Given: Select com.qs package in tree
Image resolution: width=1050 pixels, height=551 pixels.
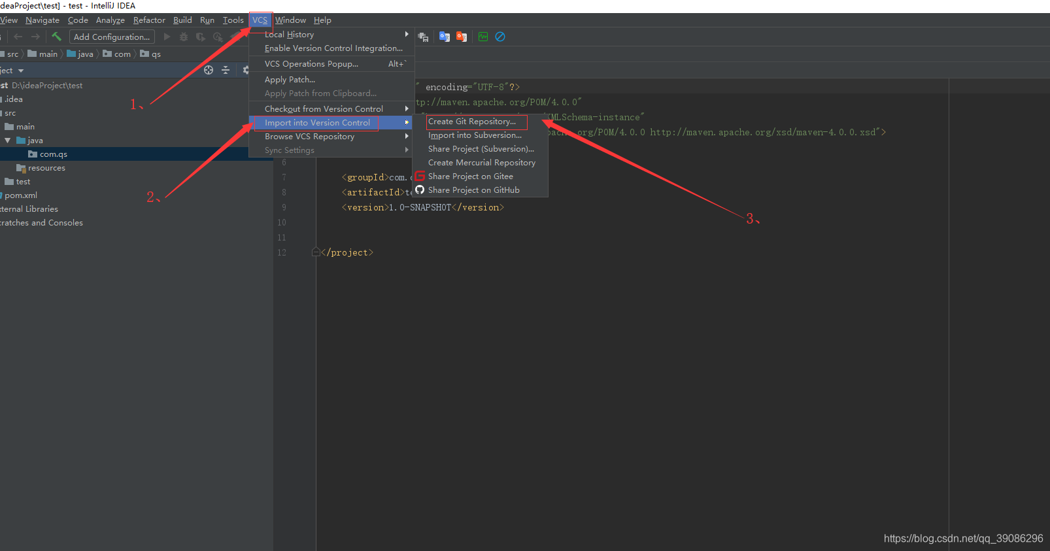Looking at the screenshot, I should click(x=54, y=154).
